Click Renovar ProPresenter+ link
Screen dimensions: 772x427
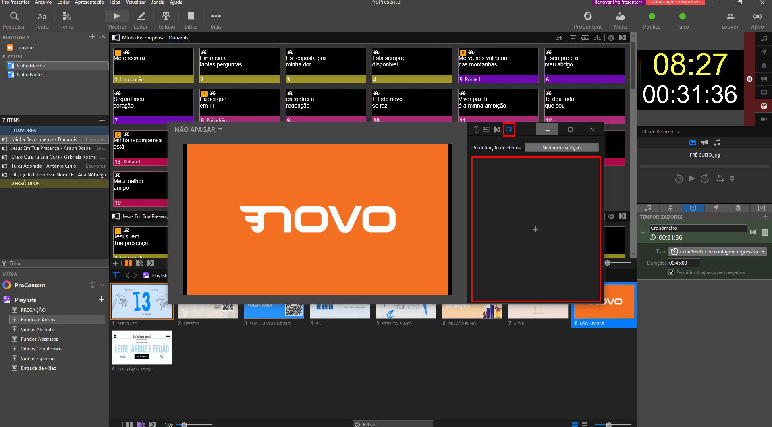coord(618,2)
